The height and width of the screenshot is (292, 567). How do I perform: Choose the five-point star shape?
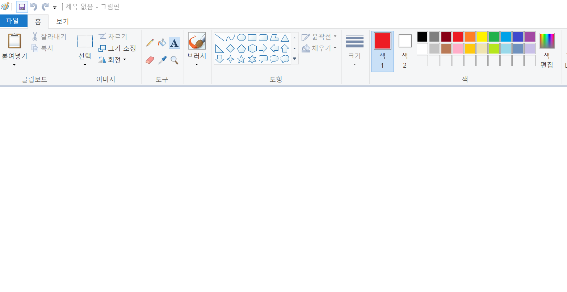point(241,59)
